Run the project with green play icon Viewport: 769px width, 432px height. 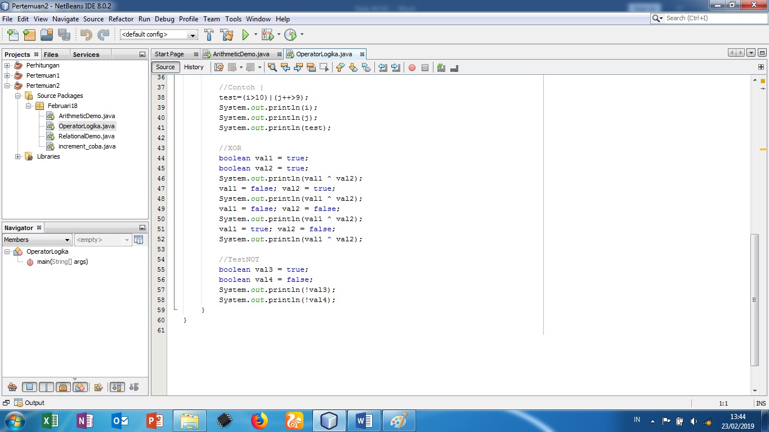[245, 35]
